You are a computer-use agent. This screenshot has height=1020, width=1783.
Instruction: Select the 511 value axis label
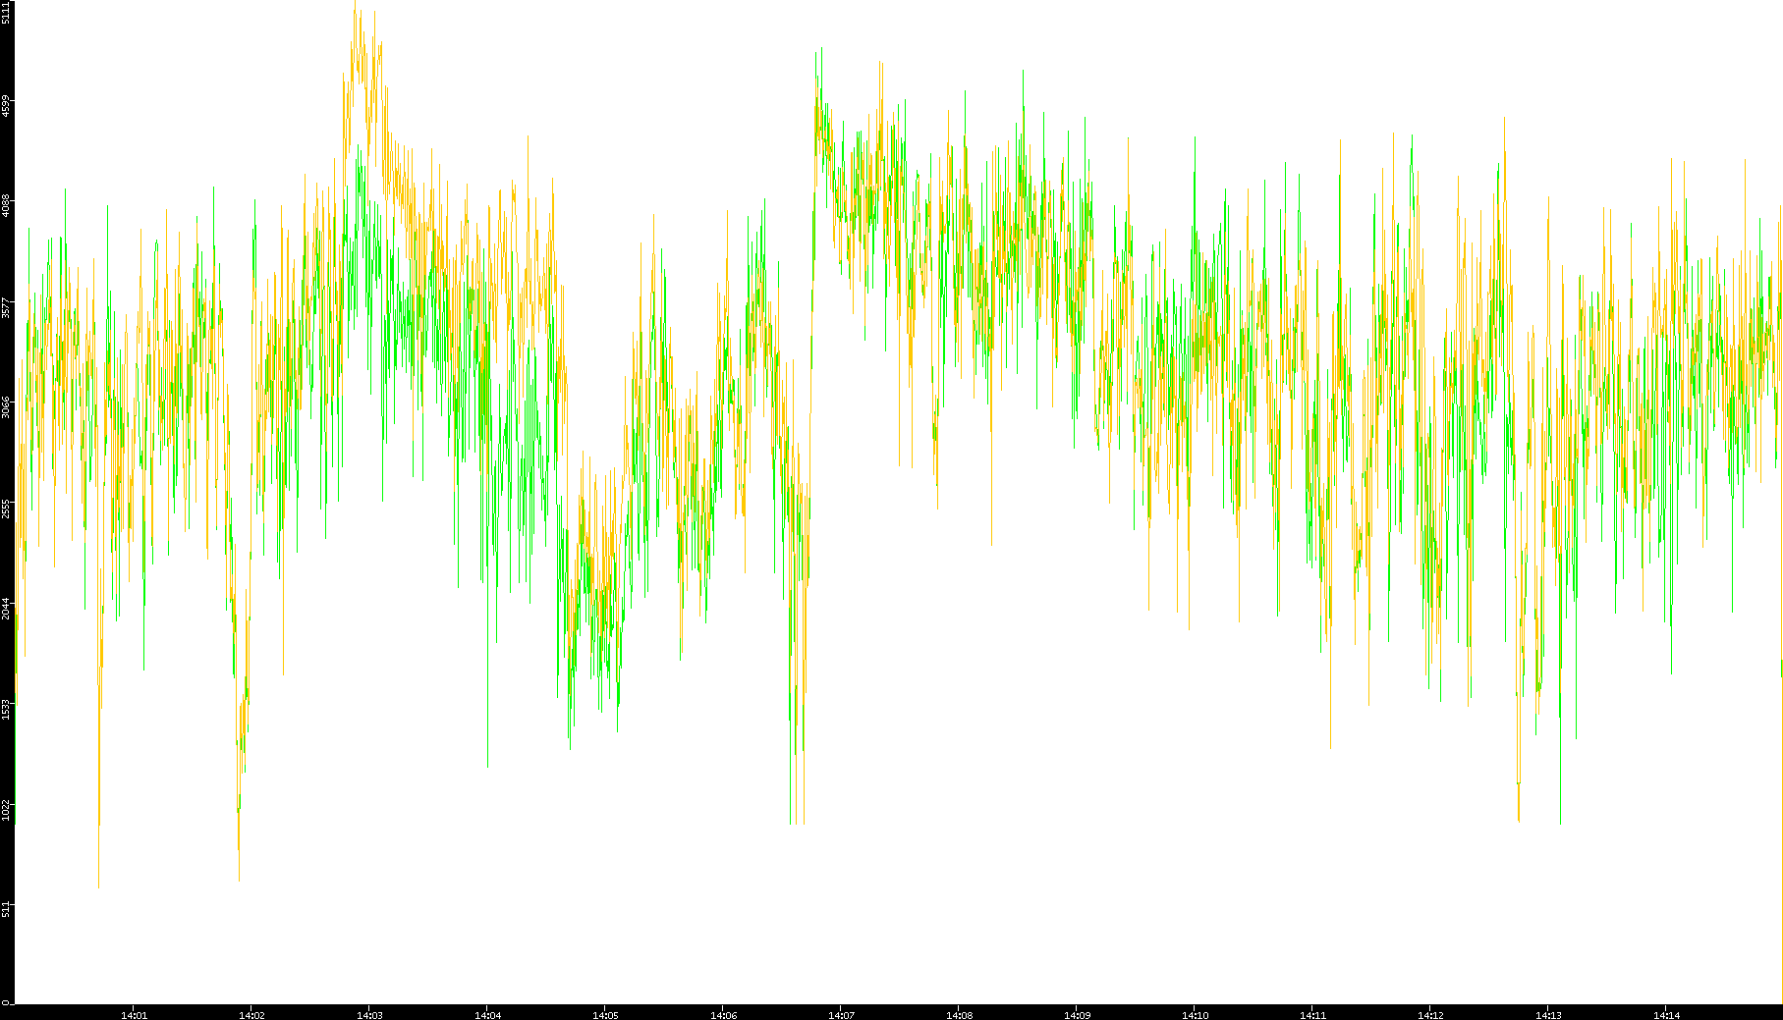[x=7, y=909]
